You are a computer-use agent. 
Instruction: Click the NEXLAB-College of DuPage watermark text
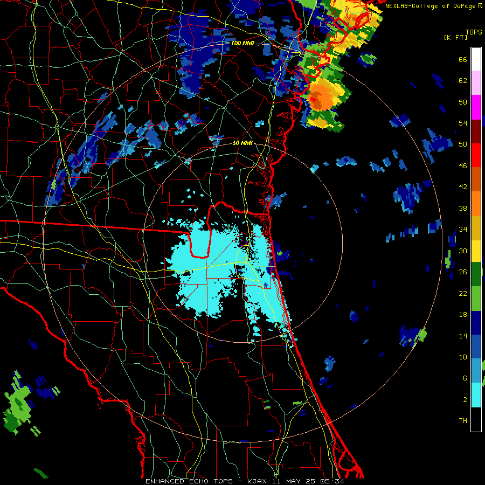point(433,6)
